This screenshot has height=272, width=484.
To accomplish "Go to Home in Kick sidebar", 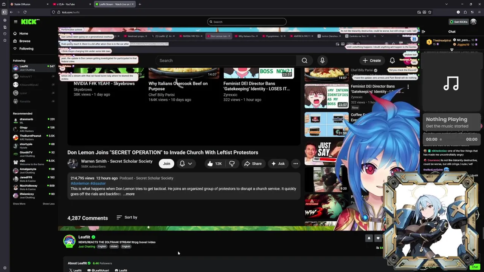I will 23,34.
